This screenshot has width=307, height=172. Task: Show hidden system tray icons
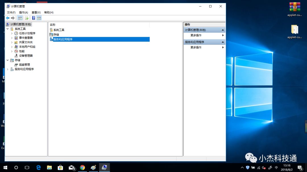click(242, 167)
